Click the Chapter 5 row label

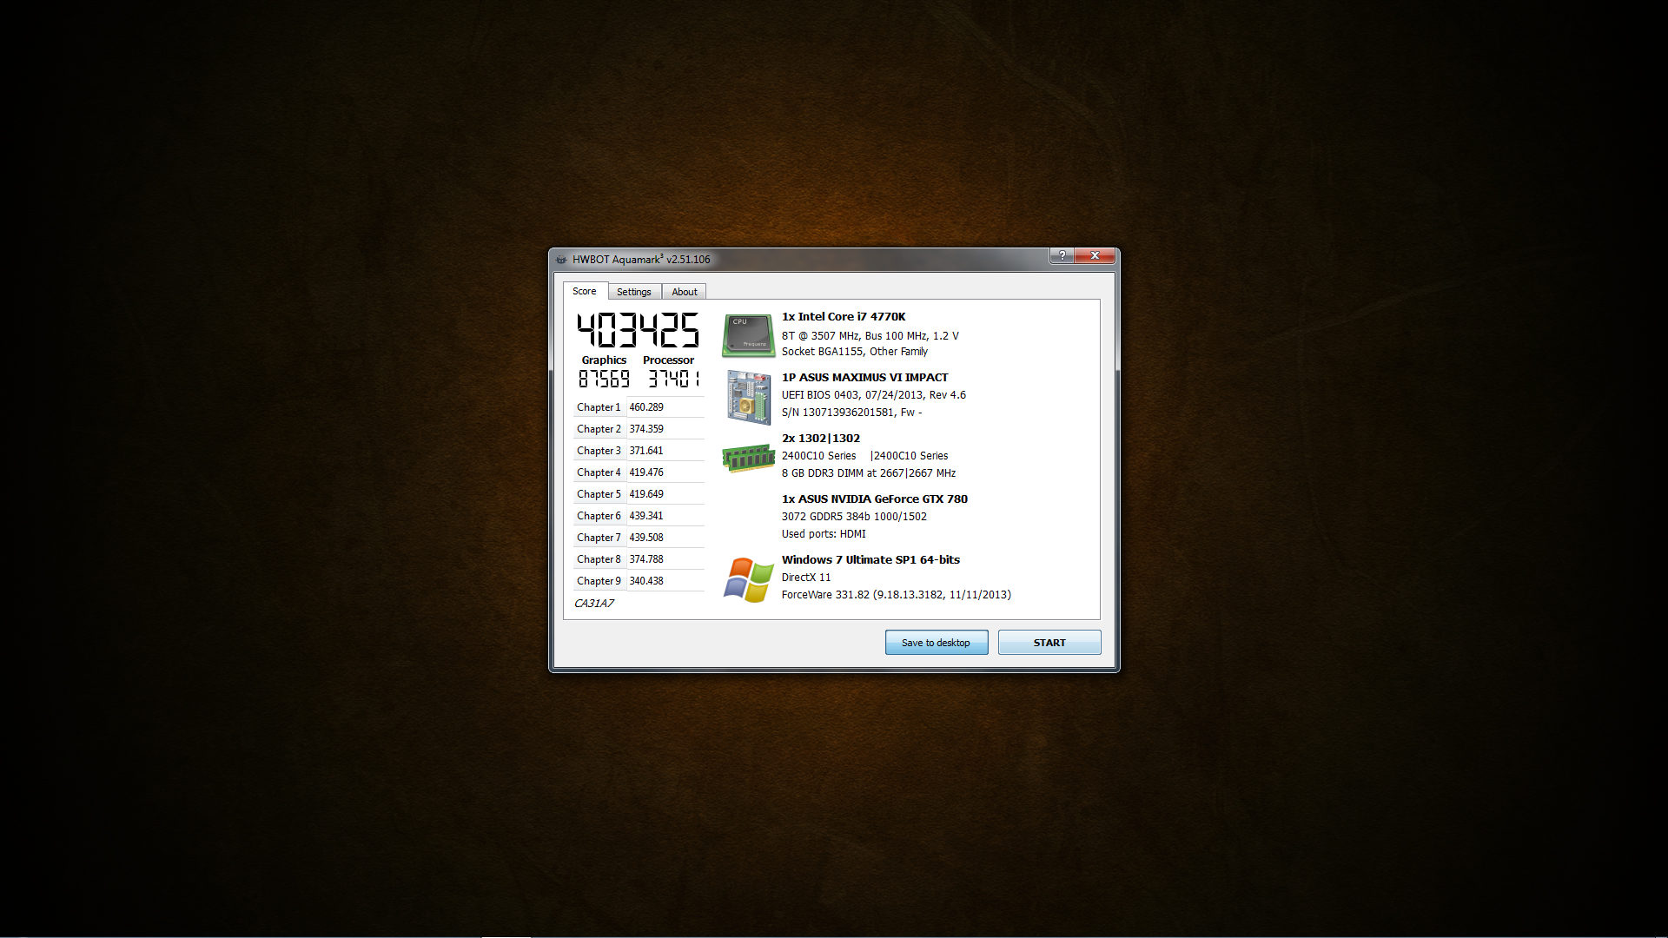click(x=599, y=494)
